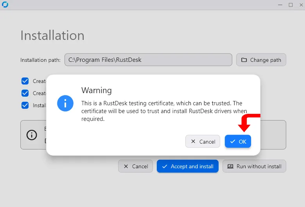Click checkmark icon on Accept and install

click(x=165, y=166)
